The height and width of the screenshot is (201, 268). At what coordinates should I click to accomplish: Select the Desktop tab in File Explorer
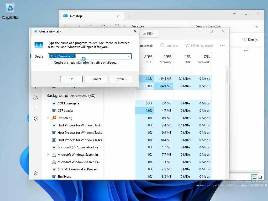point(92,16)
